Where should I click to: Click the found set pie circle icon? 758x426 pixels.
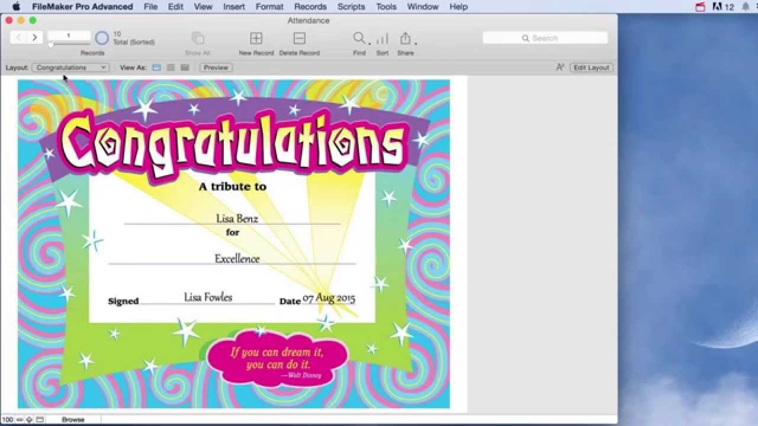pyautogui.click(x=102, y=38)
